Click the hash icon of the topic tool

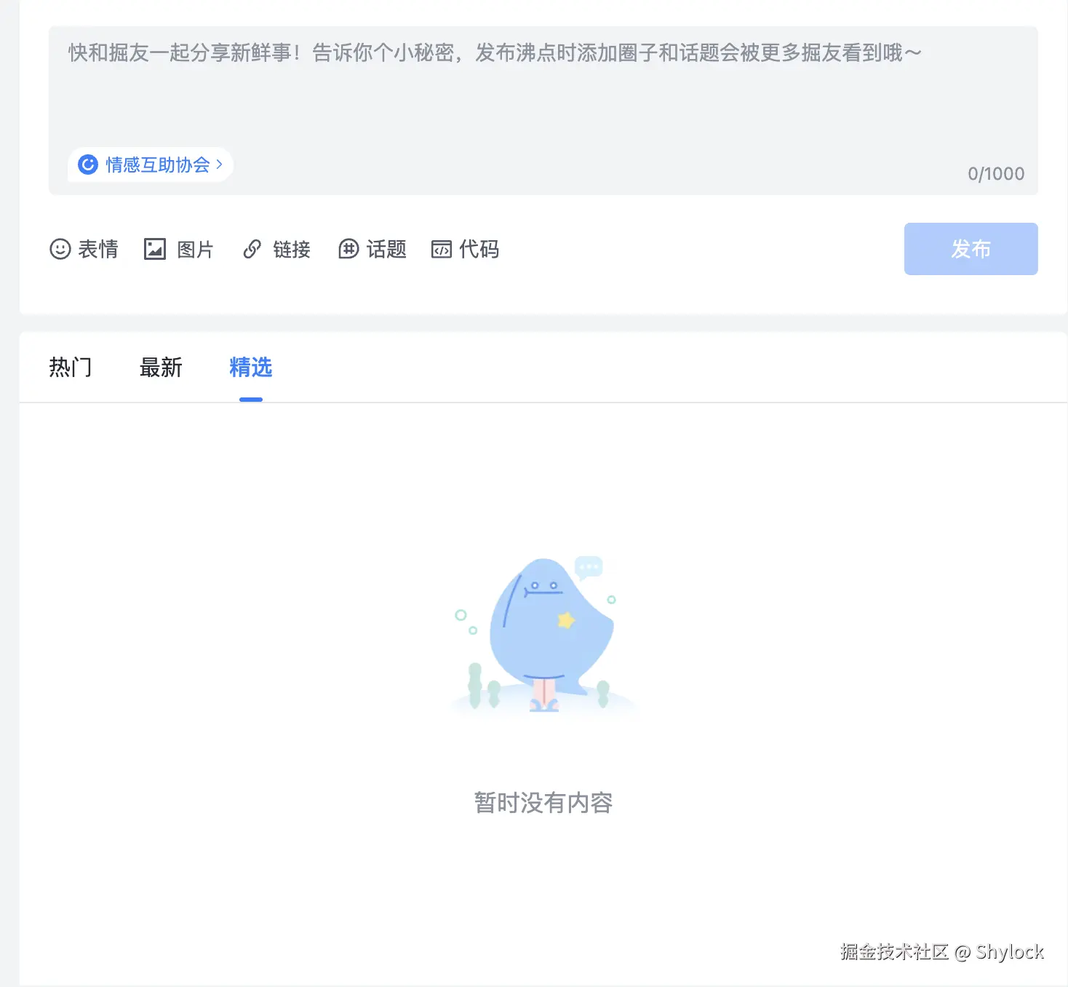tap(349, 249)
